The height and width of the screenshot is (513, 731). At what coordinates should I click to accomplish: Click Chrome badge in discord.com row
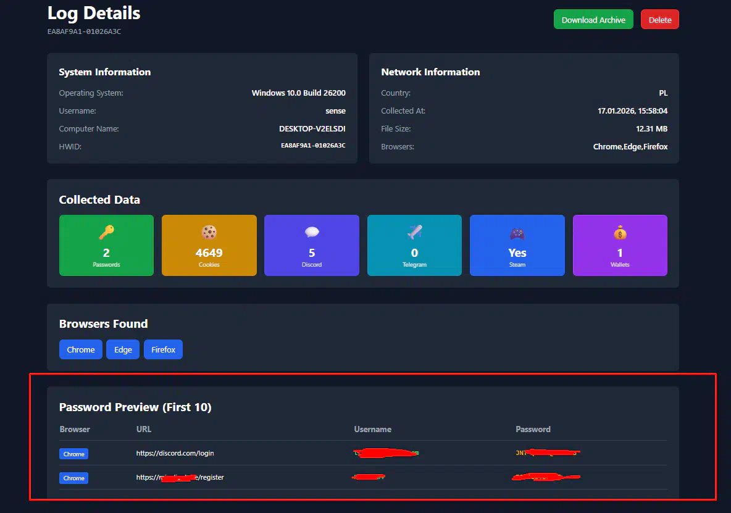[73, 454]
